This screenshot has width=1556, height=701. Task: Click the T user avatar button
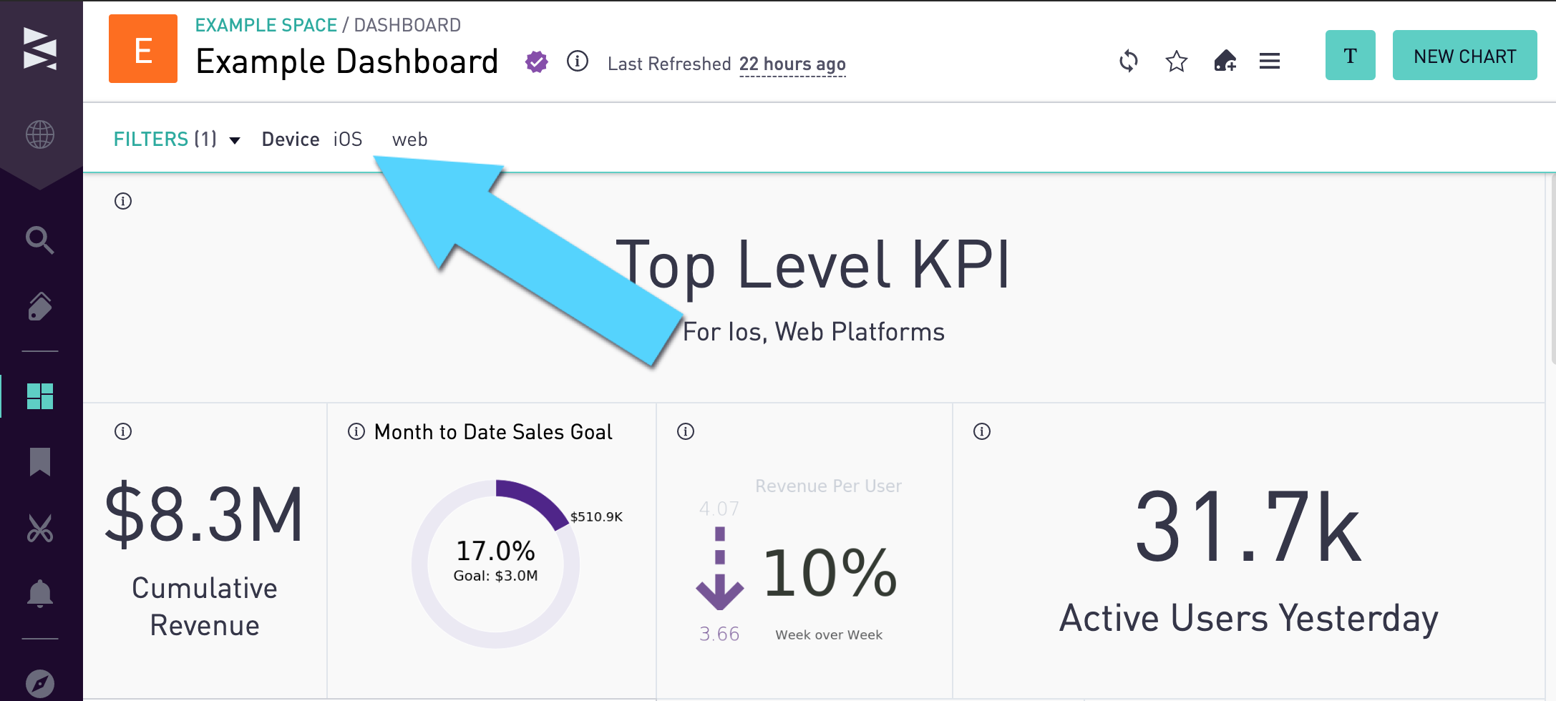(x=1350, y=56)
